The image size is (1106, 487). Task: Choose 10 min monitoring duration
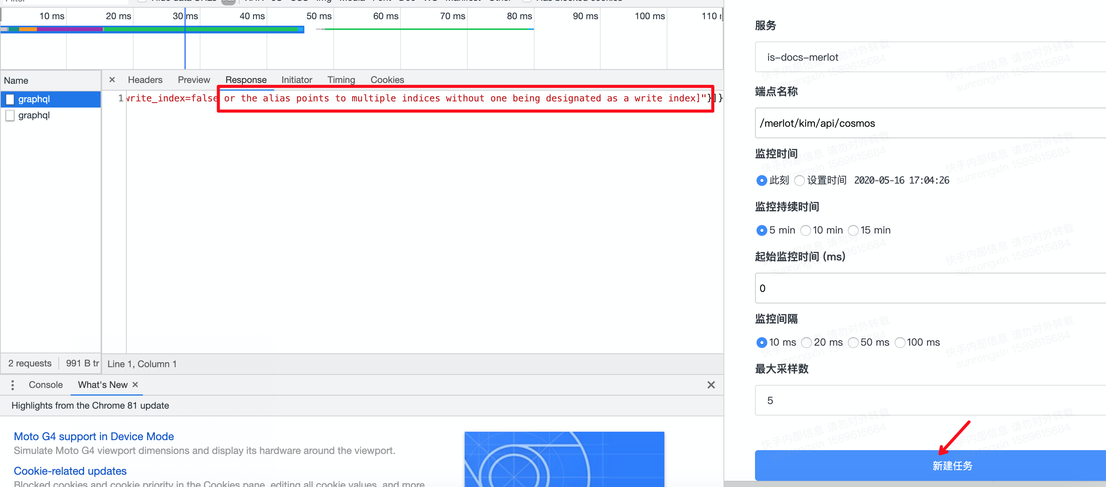[805, 230]
